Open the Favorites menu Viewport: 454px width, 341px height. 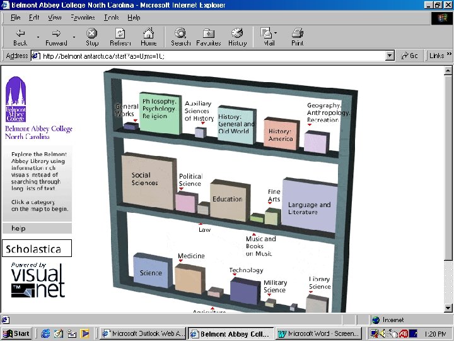(83, 18)
